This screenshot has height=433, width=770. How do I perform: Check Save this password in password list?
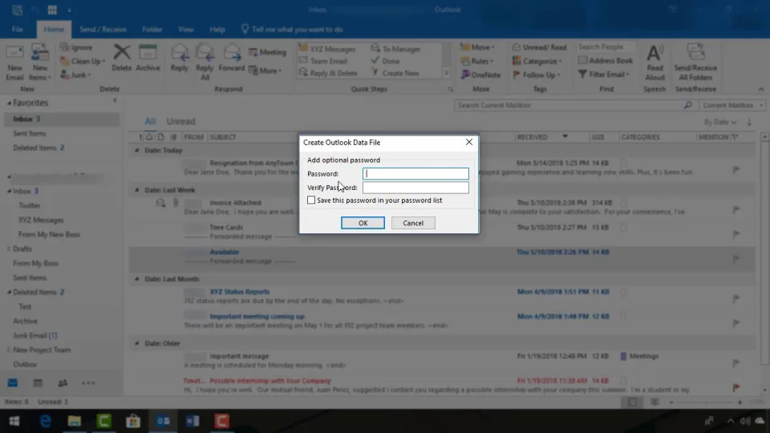coord(311,200)
